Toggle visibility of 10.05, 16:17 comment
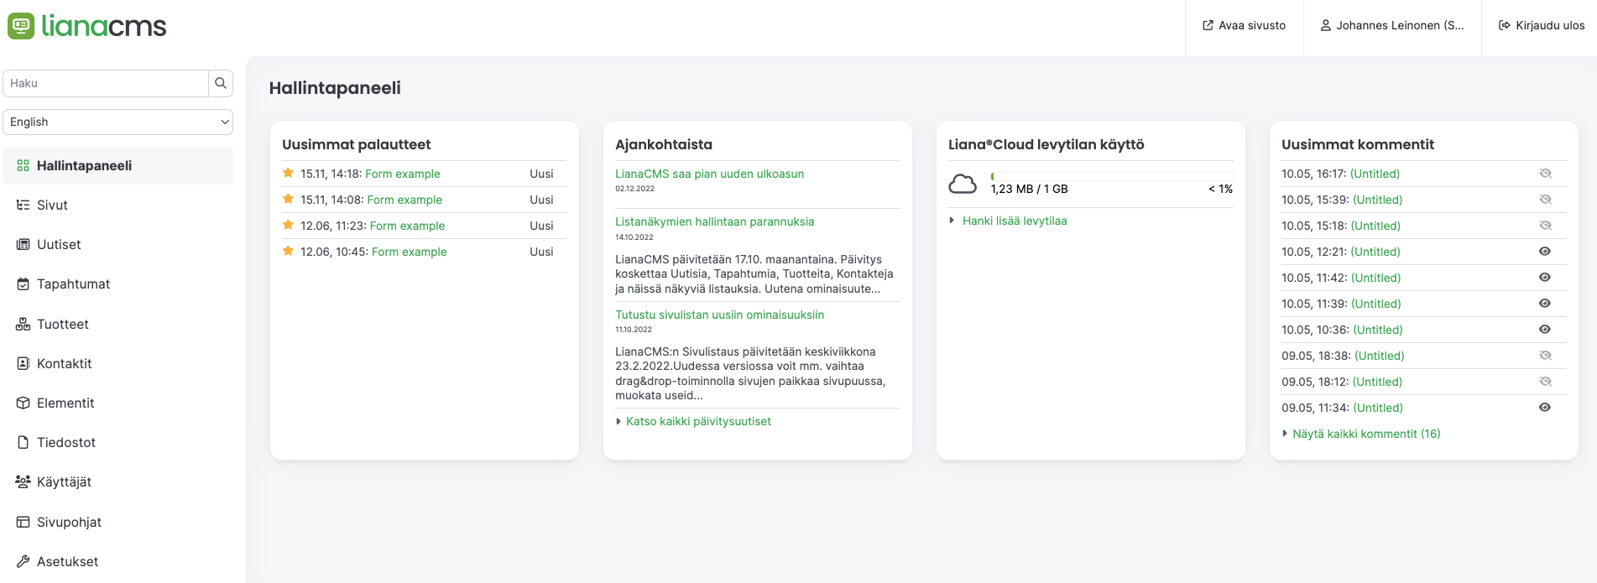Viewport: 1597px width, 583px height. coord(1545,174)
